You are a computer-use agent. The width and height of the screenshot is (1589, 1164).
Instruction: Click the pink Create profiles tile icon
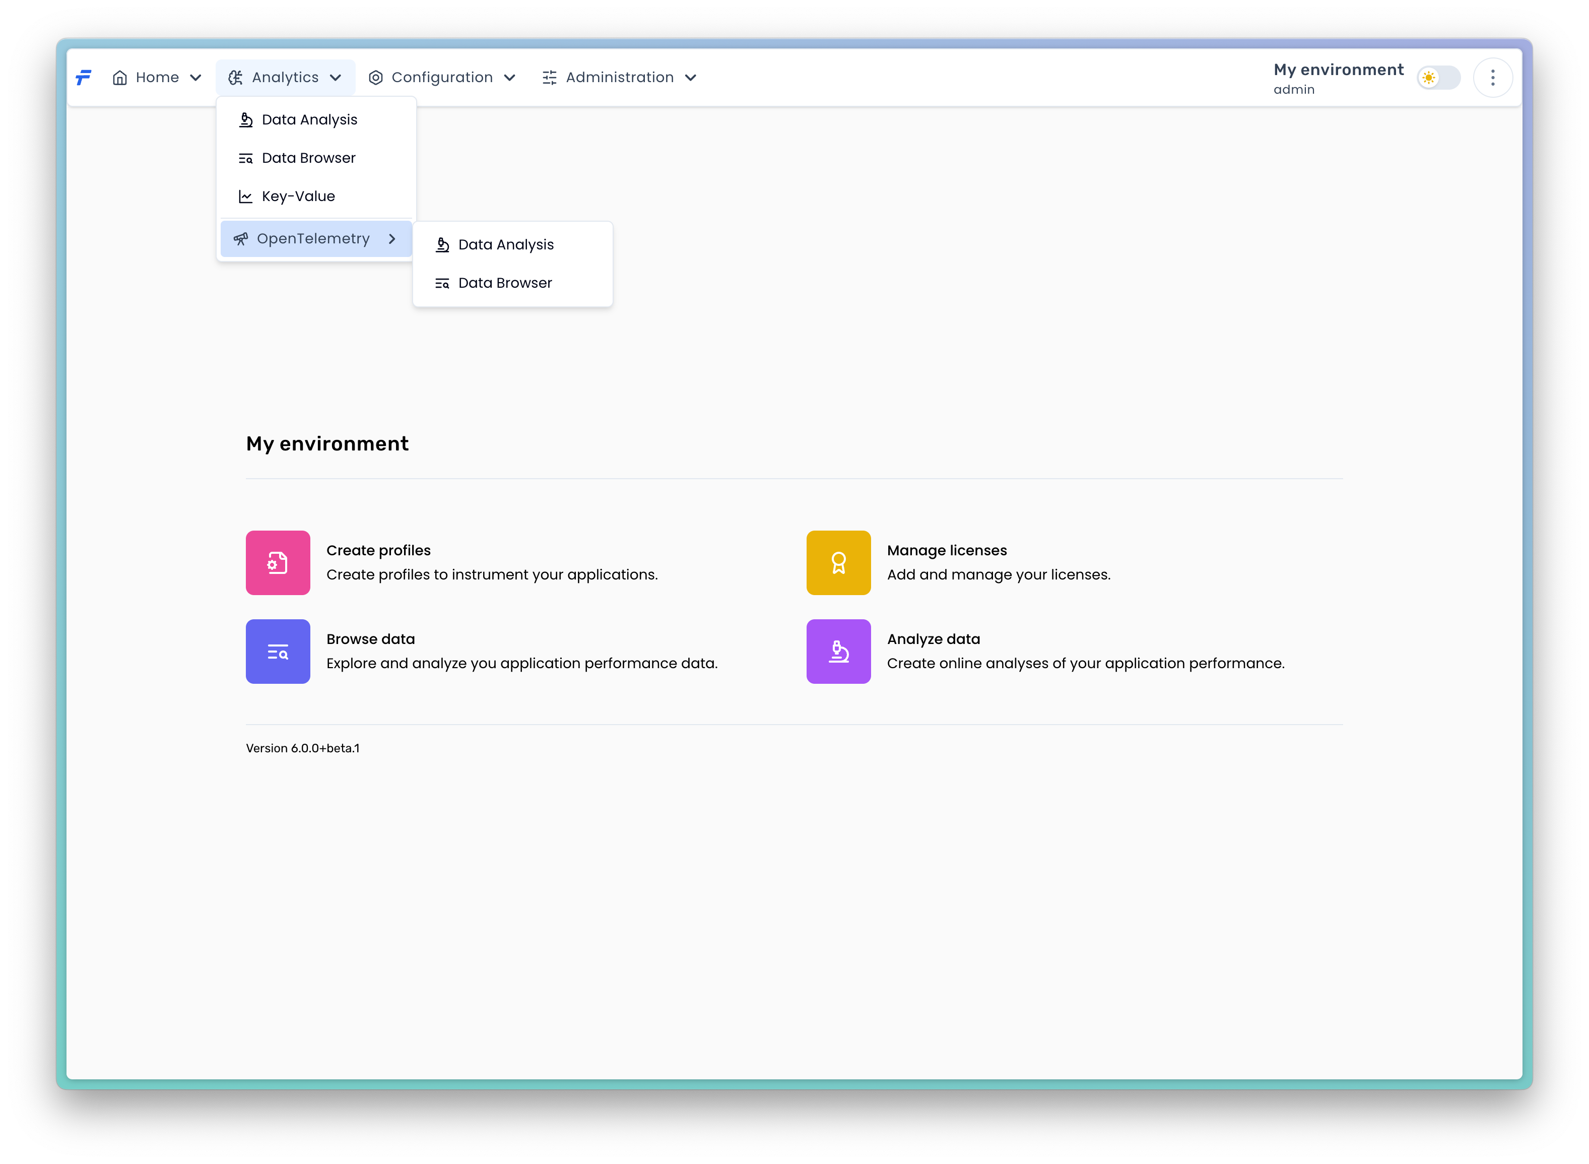(278, 562)
